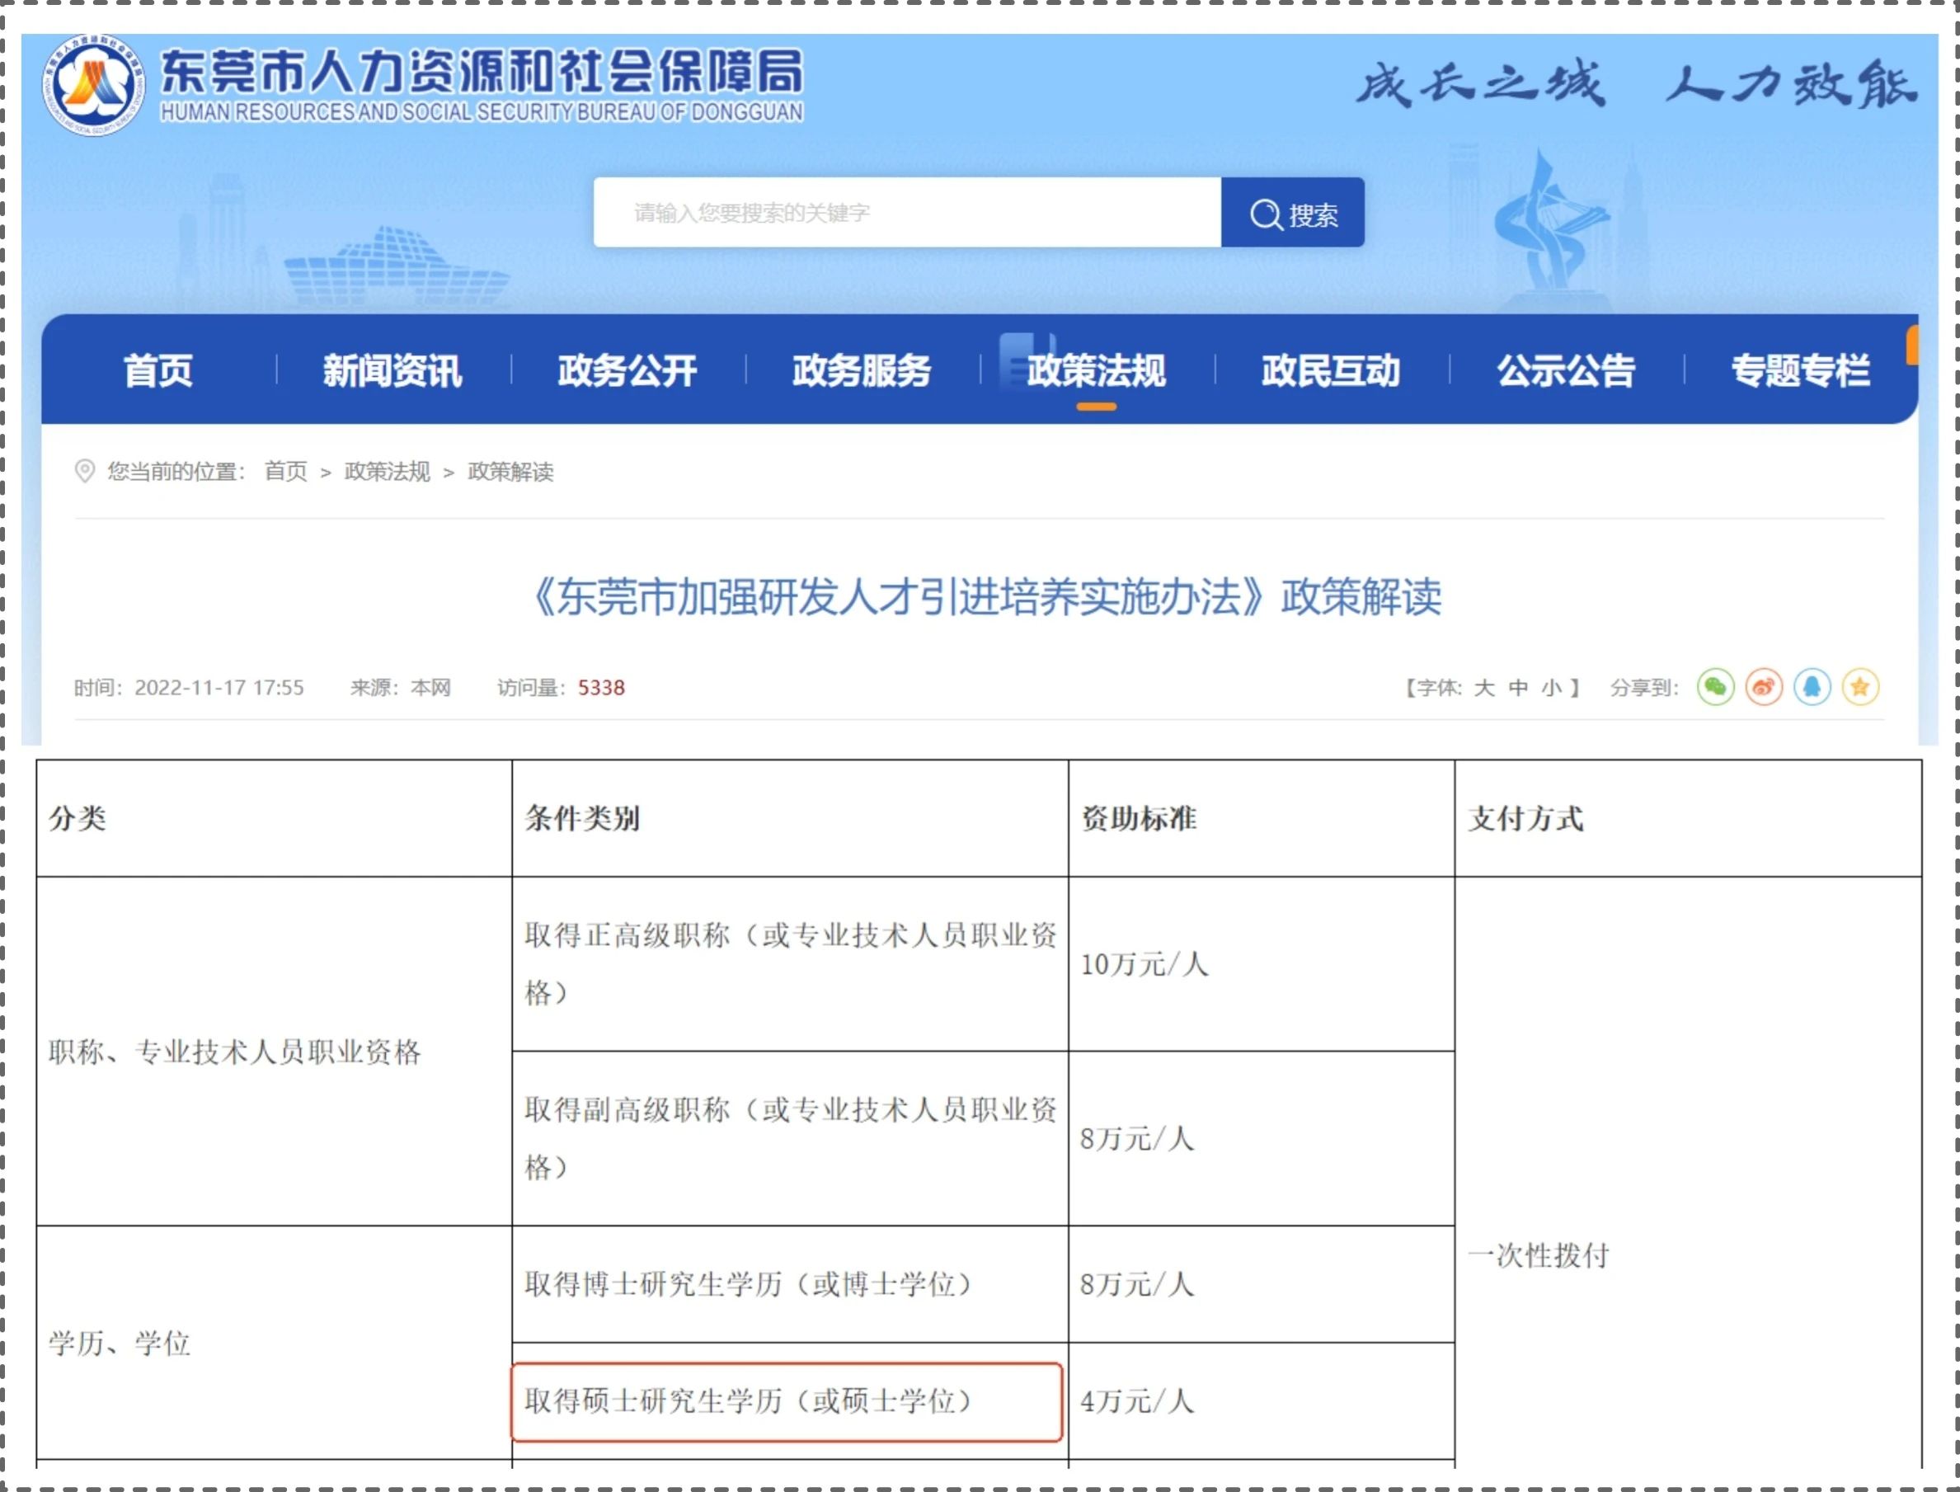Open the 政民互动 navigation menu
Image resolution: width=1960 pixels, height=1492 pixels.
[x=1331, y=370]
